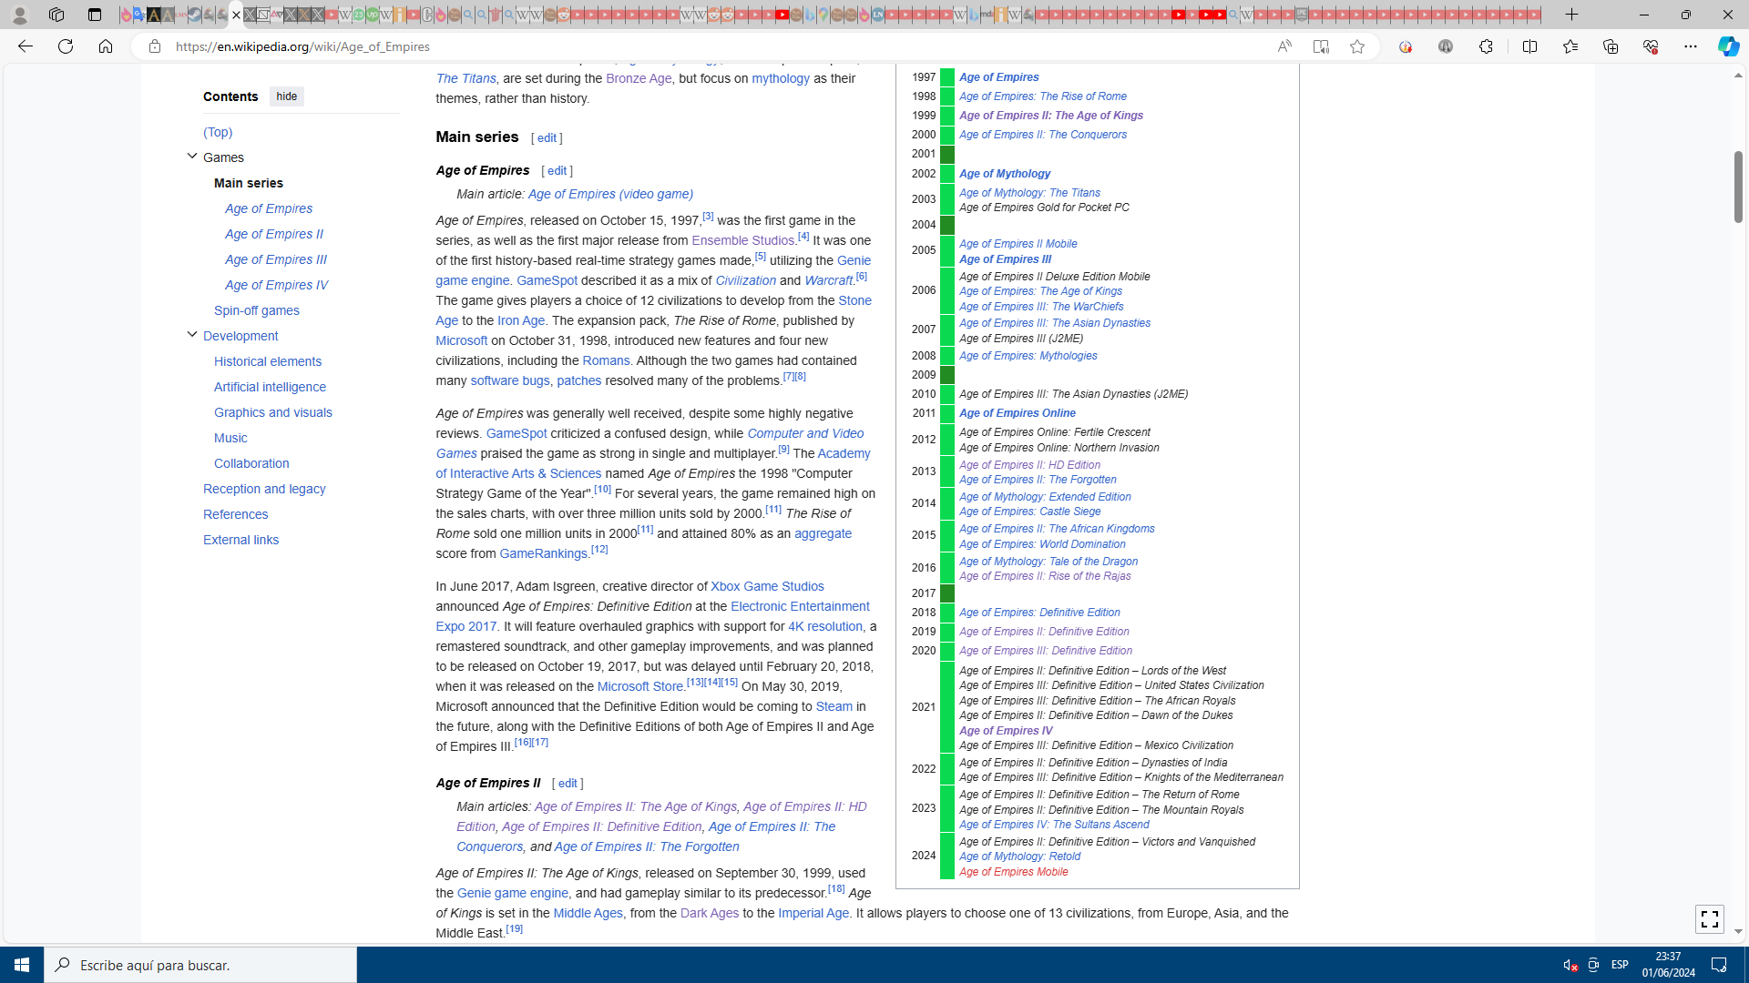This screenshot has width=1749, height=983.
Task: Collapse the Development section in Contents
Action: coord(192,335)
